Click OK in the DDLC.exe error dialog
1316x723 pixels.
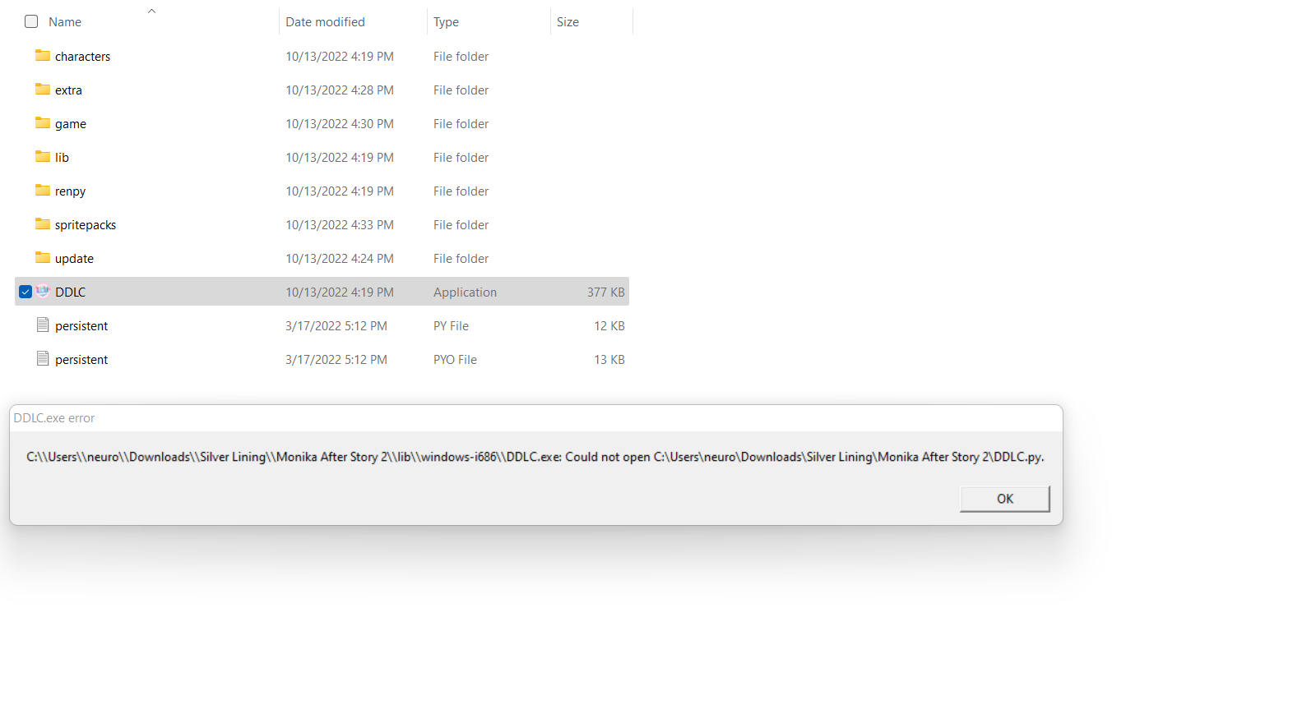coord(1005,499)
